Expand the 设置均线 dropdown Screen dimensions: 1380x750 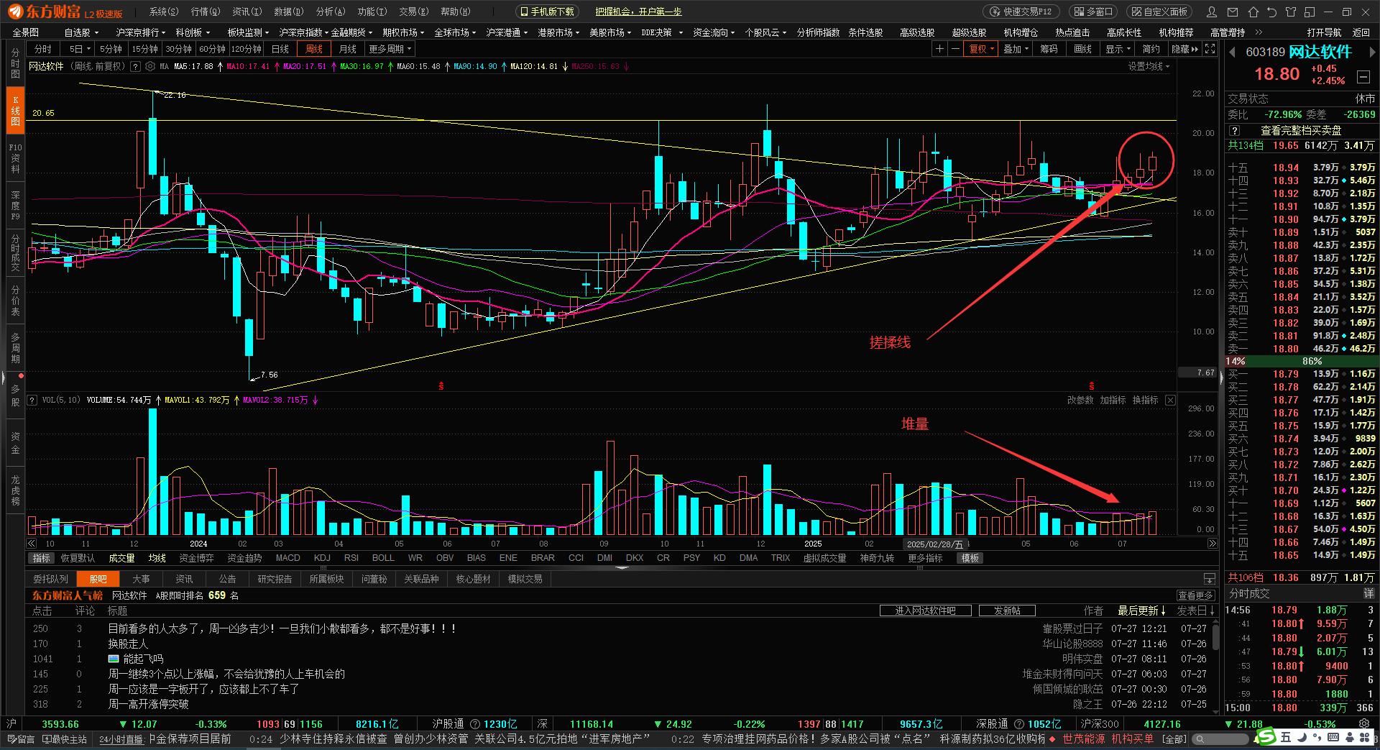(x=1149, y=66)
